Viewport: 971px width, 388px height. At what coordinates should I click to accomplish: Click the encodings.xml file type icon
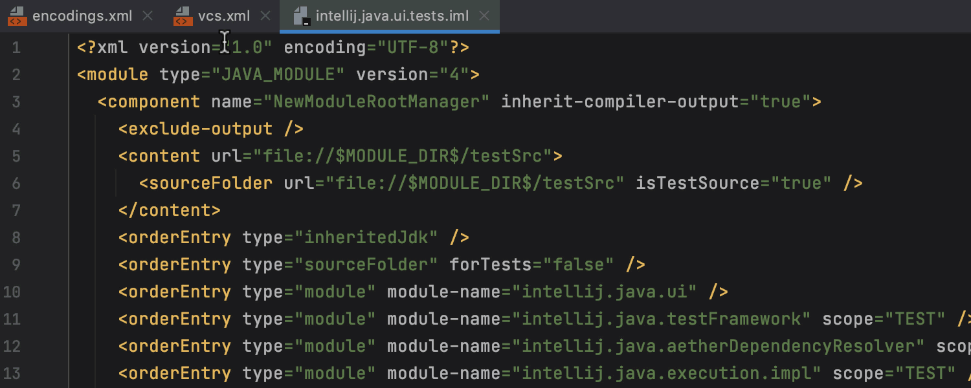click(x=17, y=16)
